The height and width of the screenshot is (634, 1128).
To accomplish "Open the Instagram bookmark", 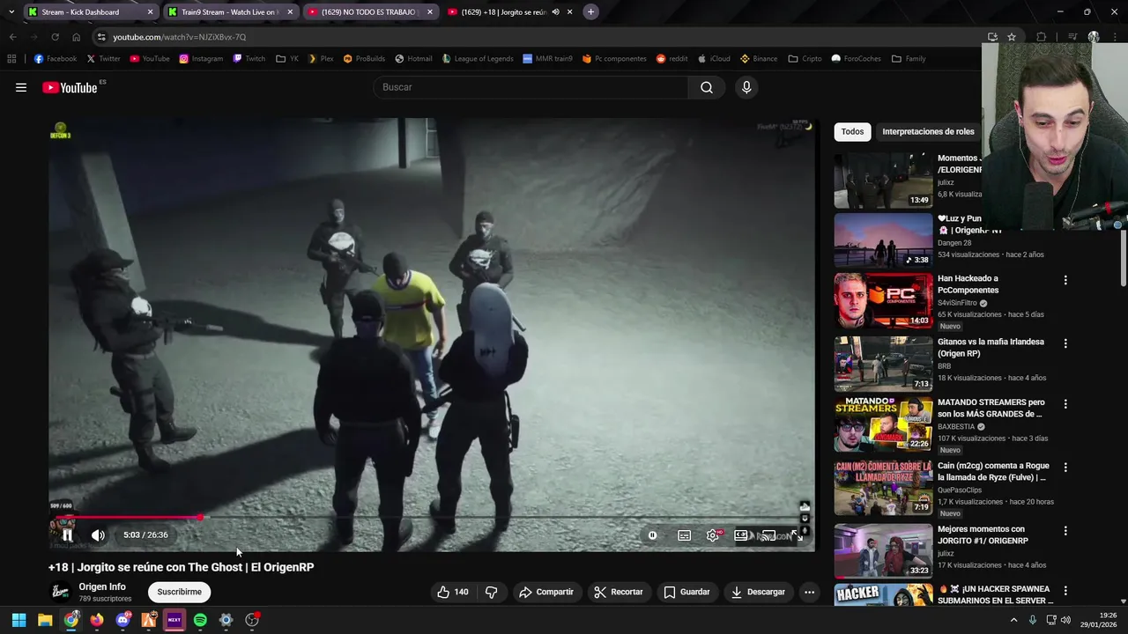I will 201,59.
